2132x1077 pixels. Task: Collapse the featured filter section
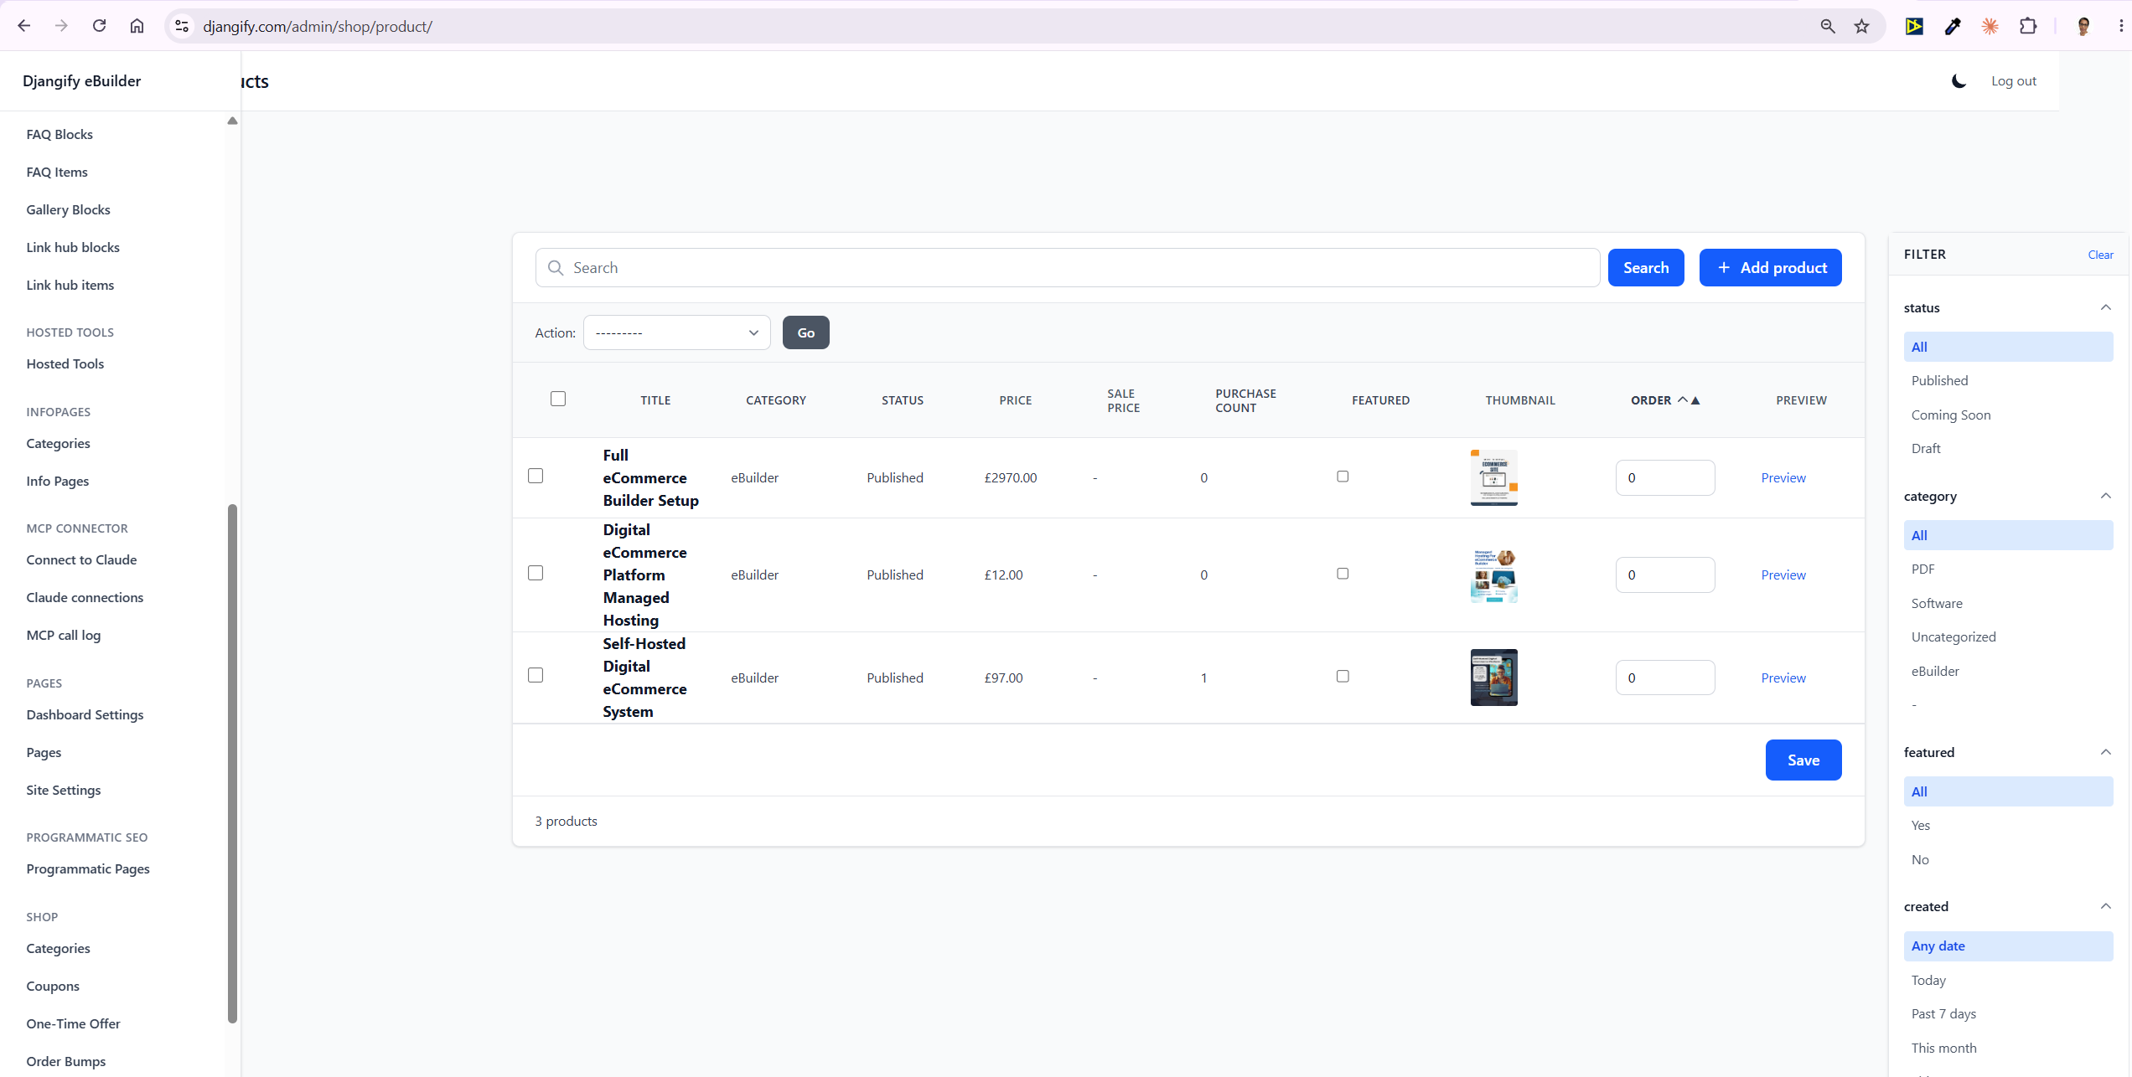coord(2105,752)
